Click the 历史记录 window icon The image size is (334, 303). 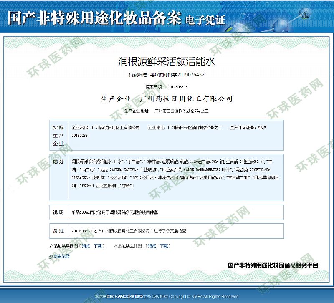point(51,257)
